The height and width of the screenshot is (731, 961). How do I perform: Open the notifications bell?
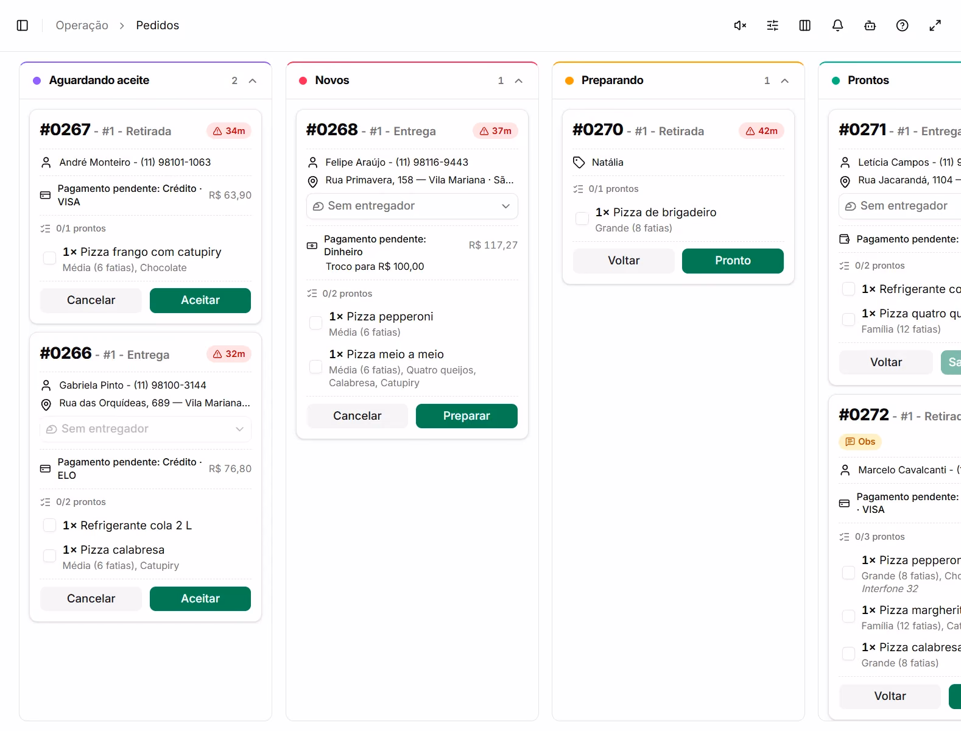click(x=837, y=26)
